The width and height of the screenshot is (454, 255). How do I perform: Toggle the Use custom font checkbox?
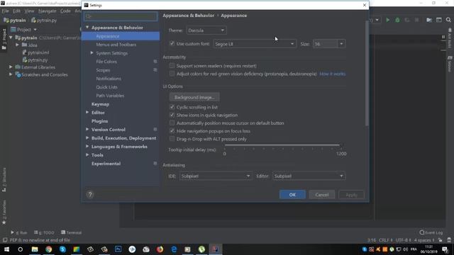click(x=172, y=44)
